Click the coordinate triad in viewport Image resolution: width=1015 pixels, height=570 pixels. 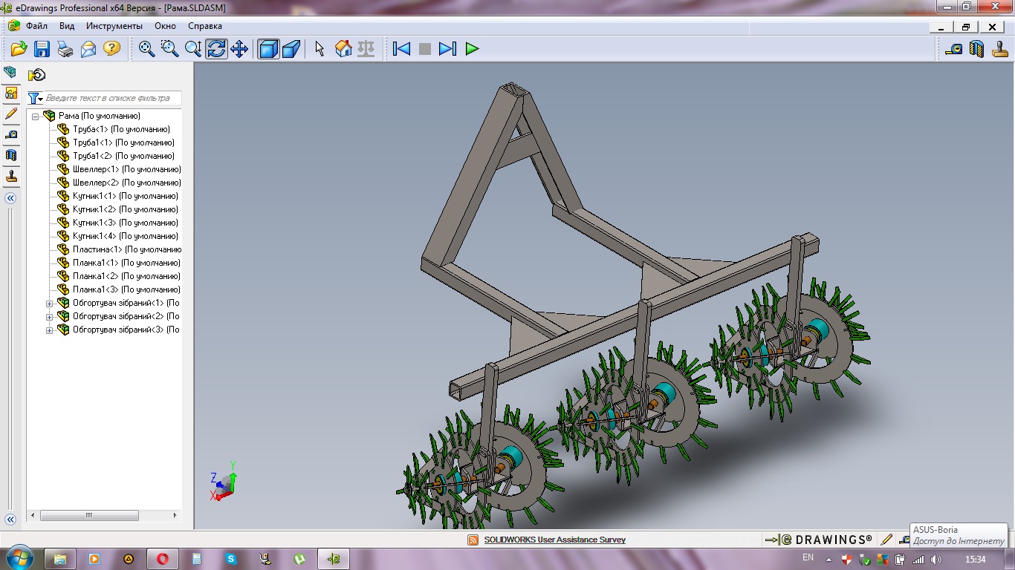(223, 481)
